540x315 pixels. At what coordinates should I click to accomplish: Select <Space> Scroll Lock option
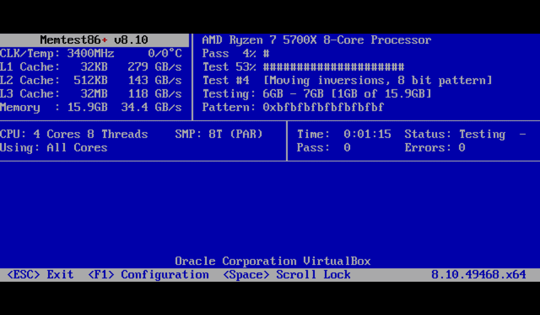pyautogui.click(x=287, y=275)
